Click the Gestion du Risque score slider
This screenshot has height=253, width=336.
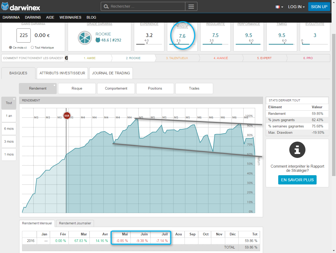(x=182, y=44)
